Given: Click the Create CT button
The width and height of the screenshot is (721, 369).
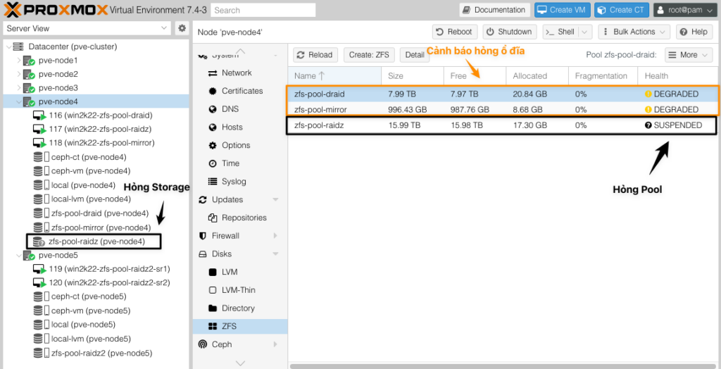Looking at the screenshot, I should (x=622, y=10).
